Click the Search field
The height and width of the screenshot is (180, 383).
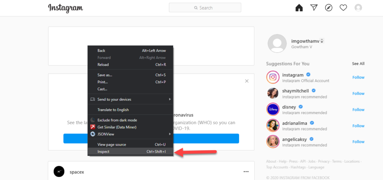pyautogui.click(x=205, y=7)
